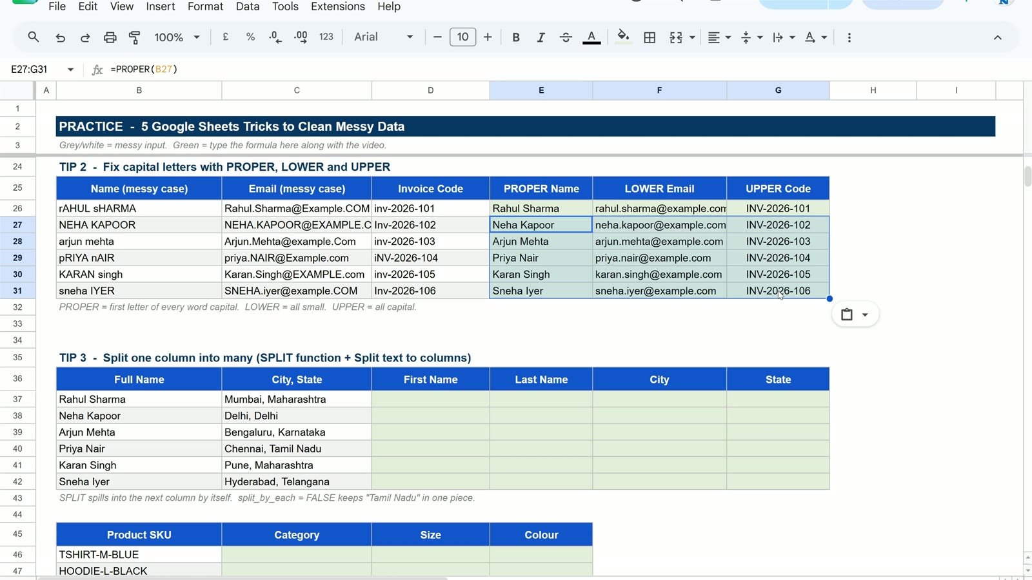Image resolution: width=1032 pixels, height=580 pixels.
Task: Expand the Name box dropdown arrow
Action: pyautogui.click(x=70, y=69)
